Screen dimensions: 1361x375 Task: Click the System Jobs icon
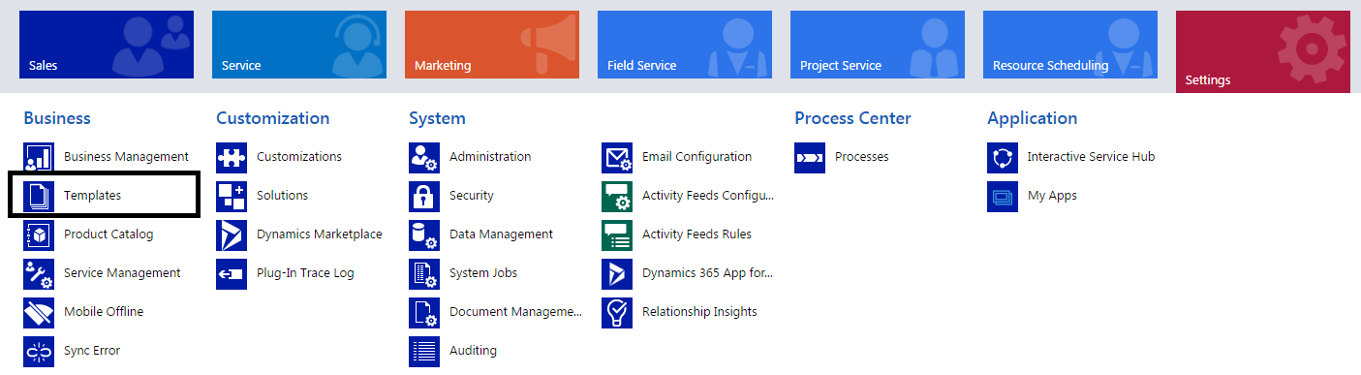[424, 273]
